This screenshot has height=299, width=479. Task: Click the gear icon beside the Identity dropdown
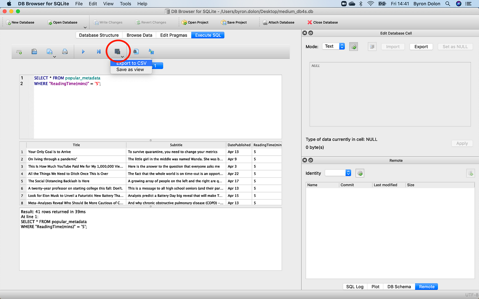(360, 173)
